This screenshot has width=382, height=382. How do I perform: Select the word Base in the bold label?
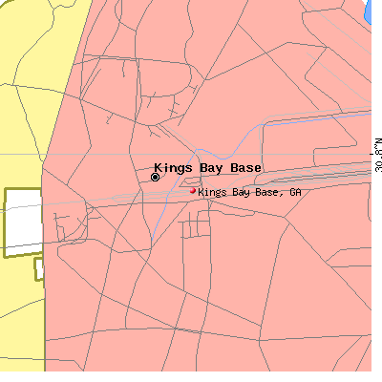point(245,168)
